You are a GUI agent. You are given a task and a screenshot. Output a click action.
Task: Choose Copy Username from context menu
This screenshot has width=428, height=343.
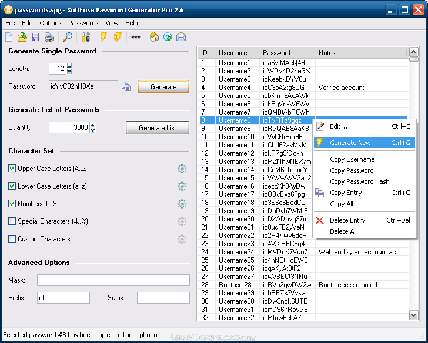[x=365, y=159]
